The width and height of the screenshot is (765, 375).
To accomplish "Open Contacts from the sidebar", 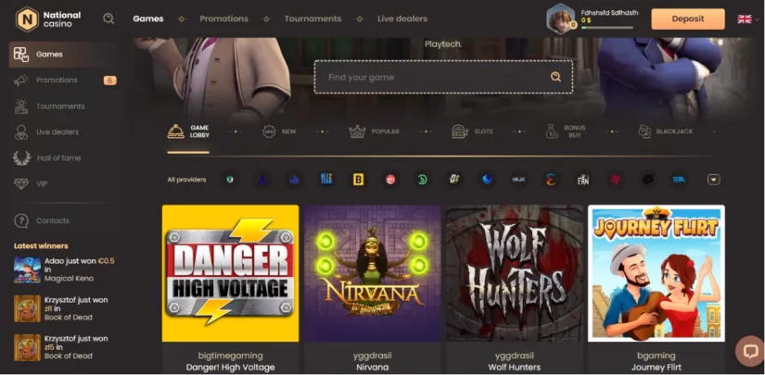I will tap(53, 220).
